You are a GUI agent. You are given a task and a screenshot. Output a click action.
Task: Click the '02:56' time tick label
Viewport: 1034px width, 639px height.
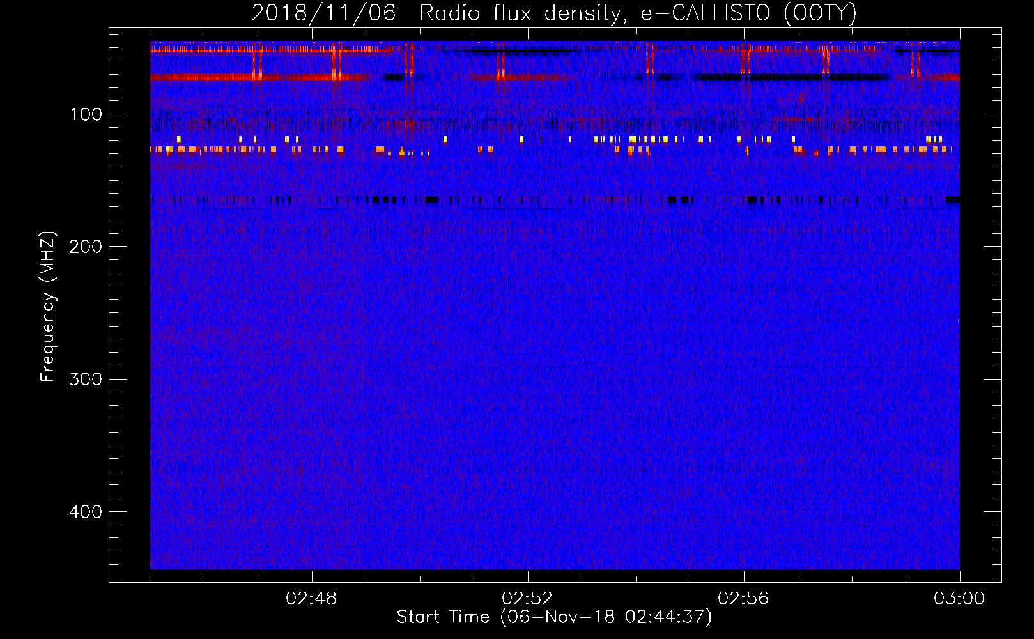click(x=743, y=599)
